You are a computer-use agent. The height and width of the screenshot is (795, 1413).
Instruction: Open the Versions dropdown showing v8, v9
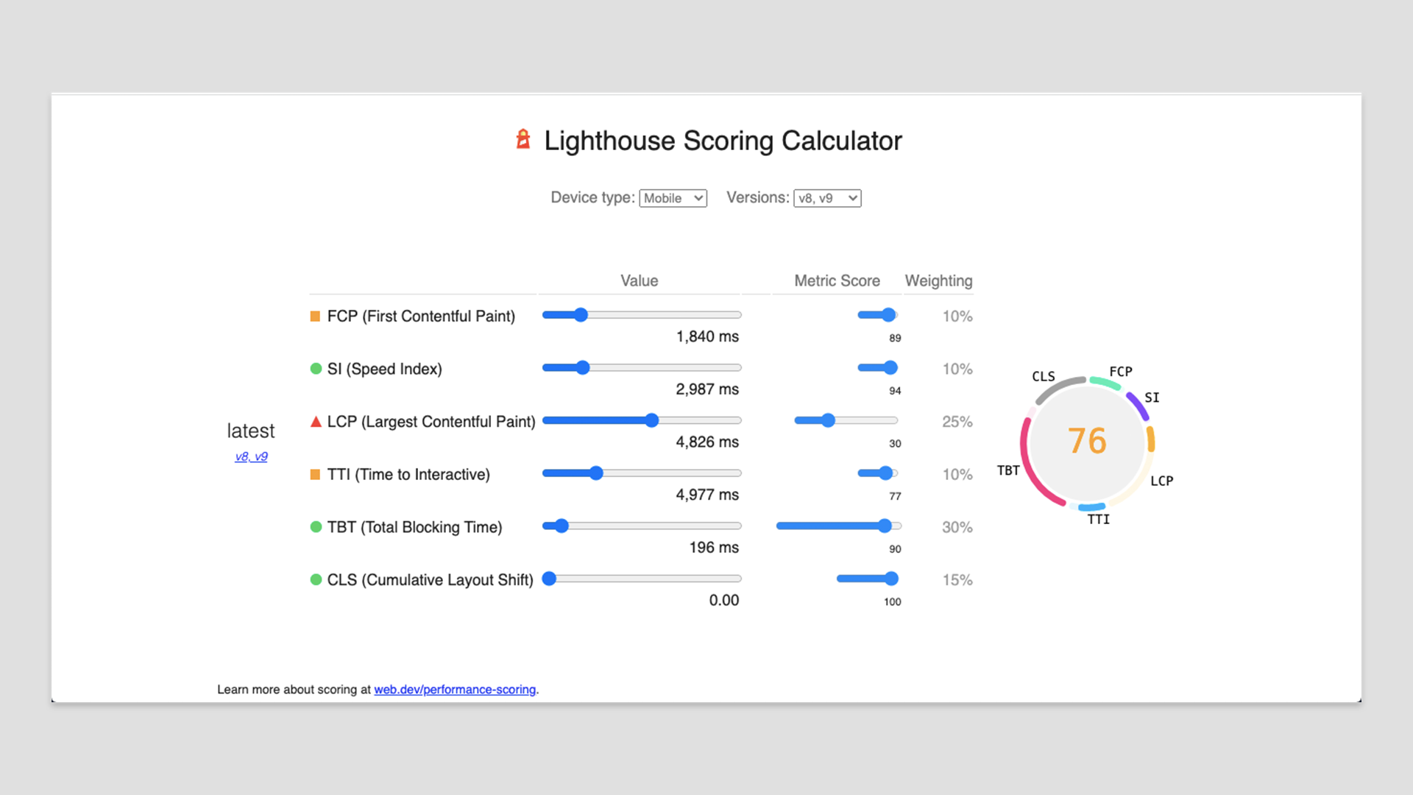[x=827, y=198]
